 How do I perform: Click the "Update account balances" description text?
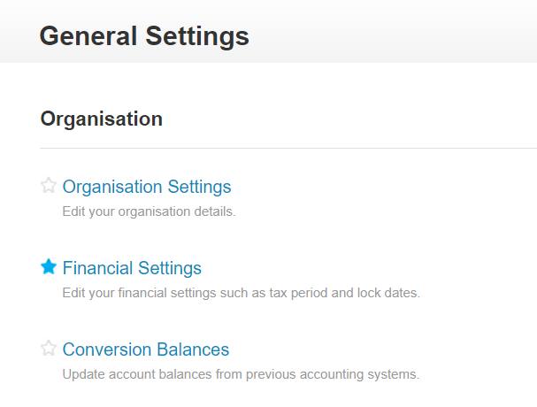point(241,374)
